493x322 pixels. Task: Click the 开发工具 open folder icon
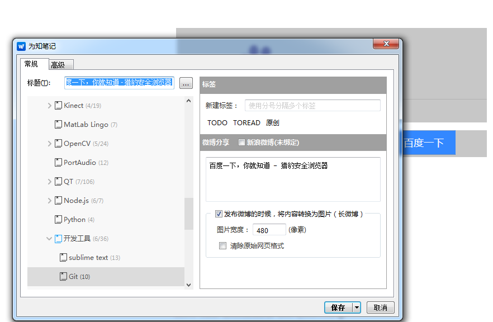(x=58, y=239)
